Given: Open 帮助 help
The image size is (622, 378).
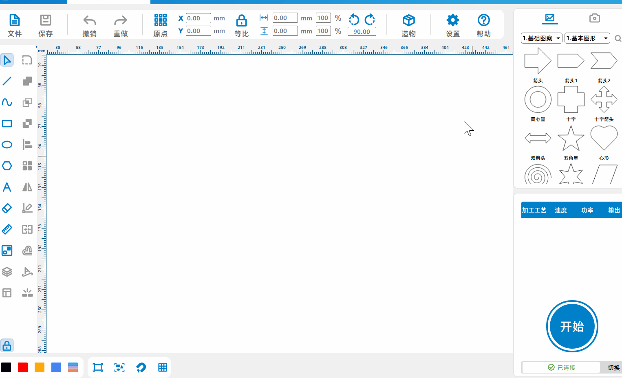Looking at the screenshot, I should pos(483,25).
